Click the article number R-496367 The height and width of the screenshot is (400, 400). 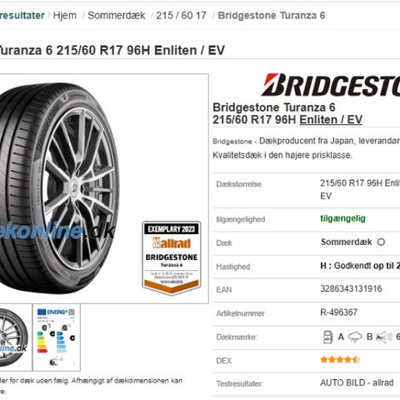click(339, 312)
